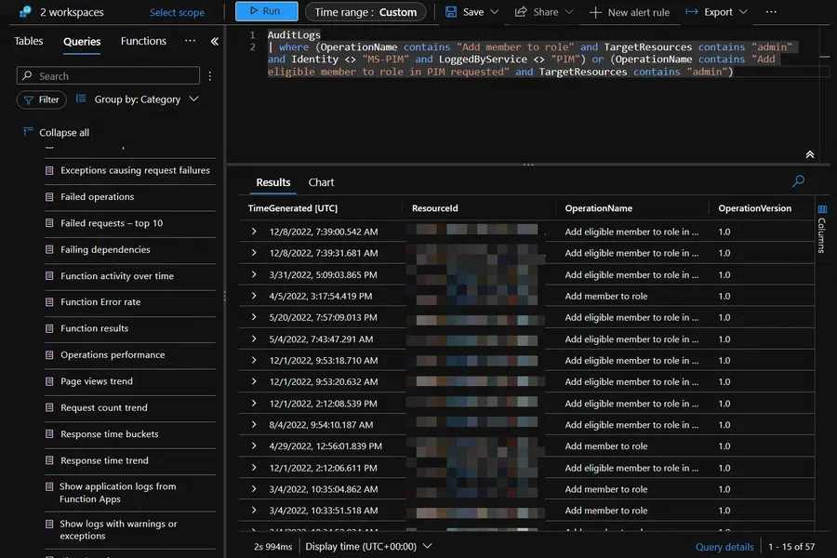Open the toolbar more options ellipsis
This screenshot has width=837, height=558.
tap(771, 12)
